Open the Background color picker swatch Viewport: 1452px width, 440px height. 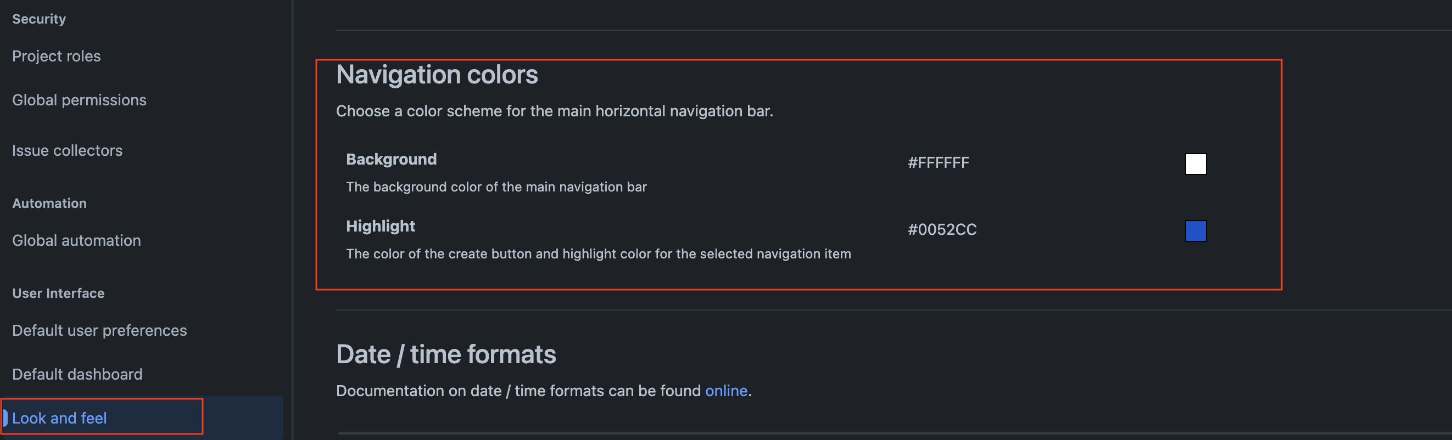1195,164
